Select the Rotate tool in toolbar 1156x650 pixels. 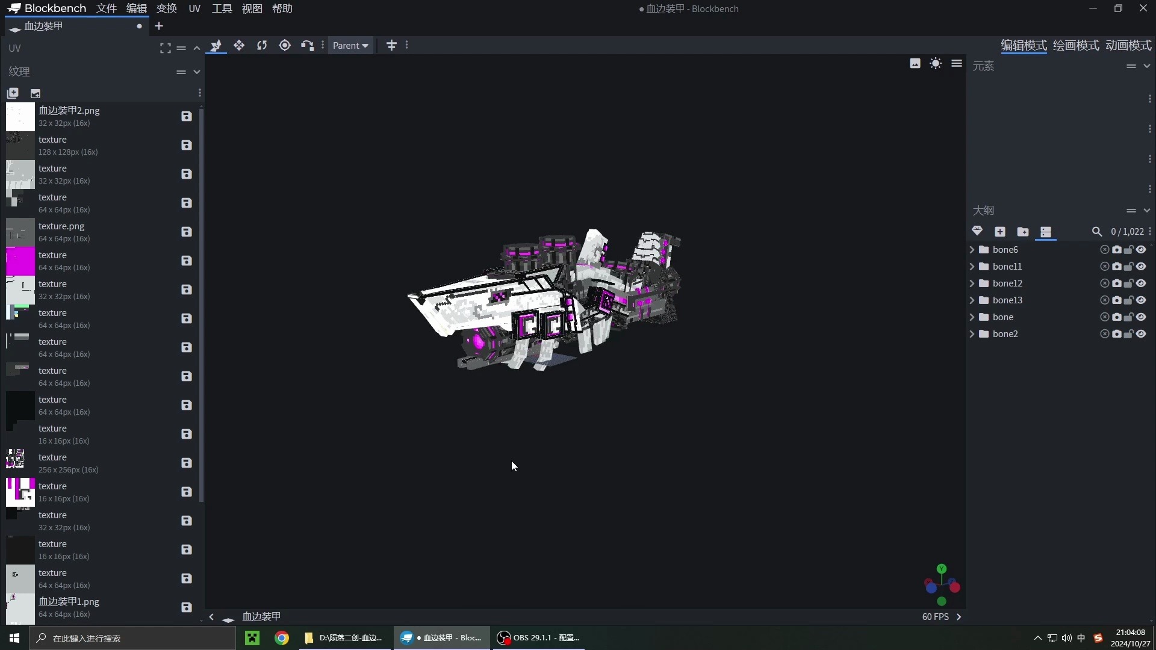tap(262, 46)
